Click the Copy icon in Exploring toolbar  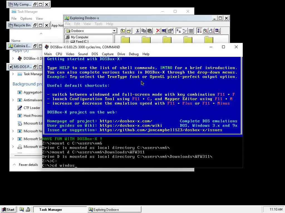[x=144, y=31]
